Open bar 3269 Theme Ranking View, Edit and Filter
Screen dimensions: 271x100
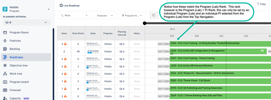tap(220, 96)
